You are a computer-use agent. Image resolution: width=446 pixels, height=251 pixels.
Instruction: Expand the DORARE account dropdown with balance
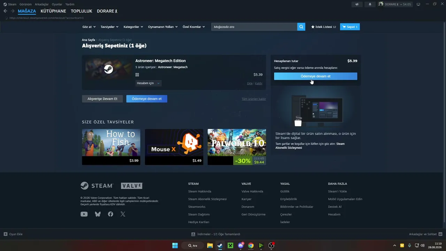pyautogui.click(x=398, y=4)
